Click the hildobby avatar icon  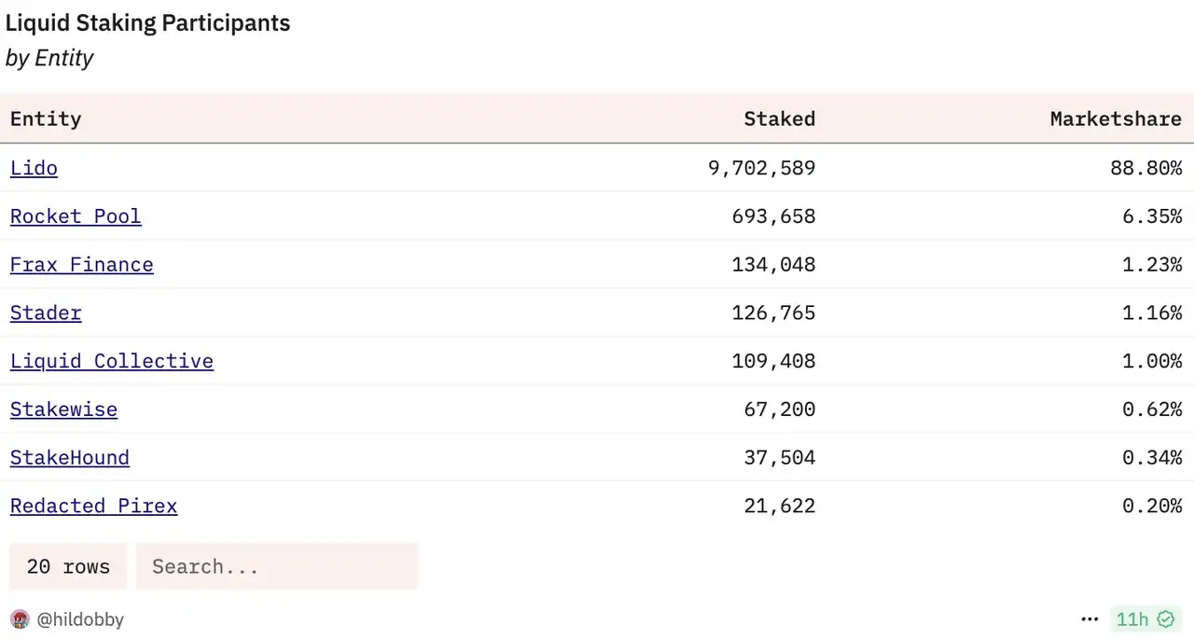coord(20,619)
